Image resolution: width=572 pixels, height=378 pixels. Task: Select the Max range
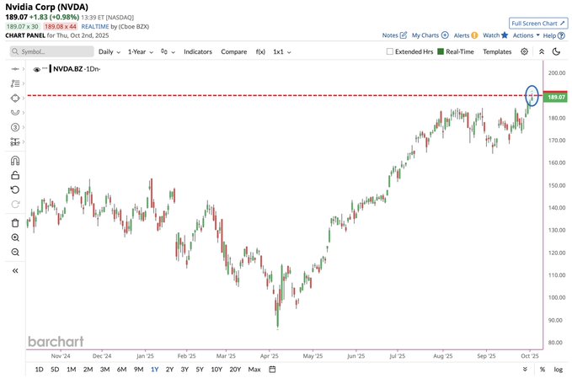(x=254, y=370)
